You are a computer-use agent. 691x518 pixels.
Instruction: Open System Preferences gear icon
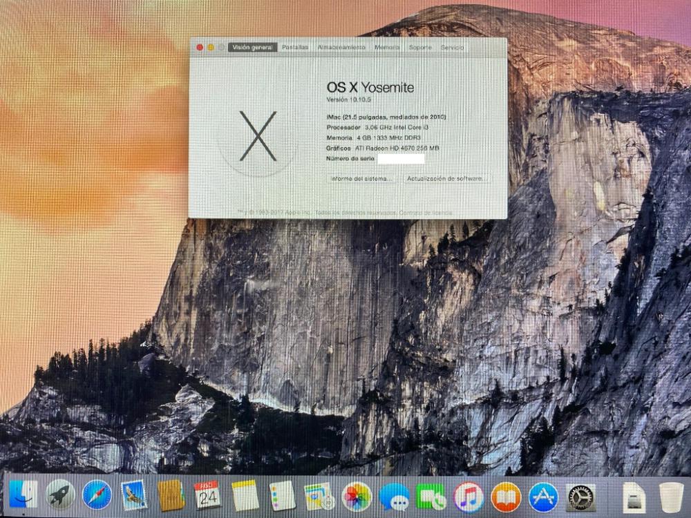tap(580, 498)
